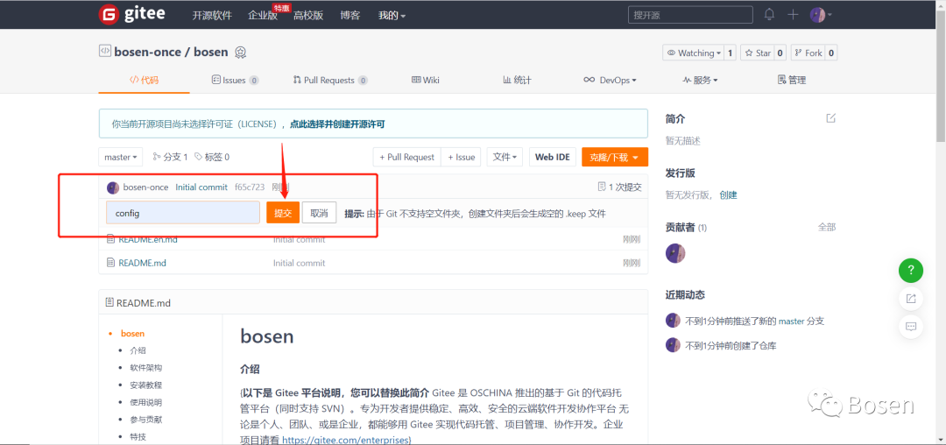Select 使用说明 in the README outline
The image size is (946, 445).
coord(145,402)
